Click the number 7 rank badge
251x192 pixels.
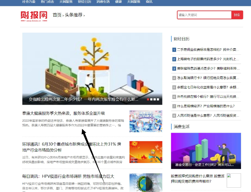pyautogui.click(x=174, y=106)
